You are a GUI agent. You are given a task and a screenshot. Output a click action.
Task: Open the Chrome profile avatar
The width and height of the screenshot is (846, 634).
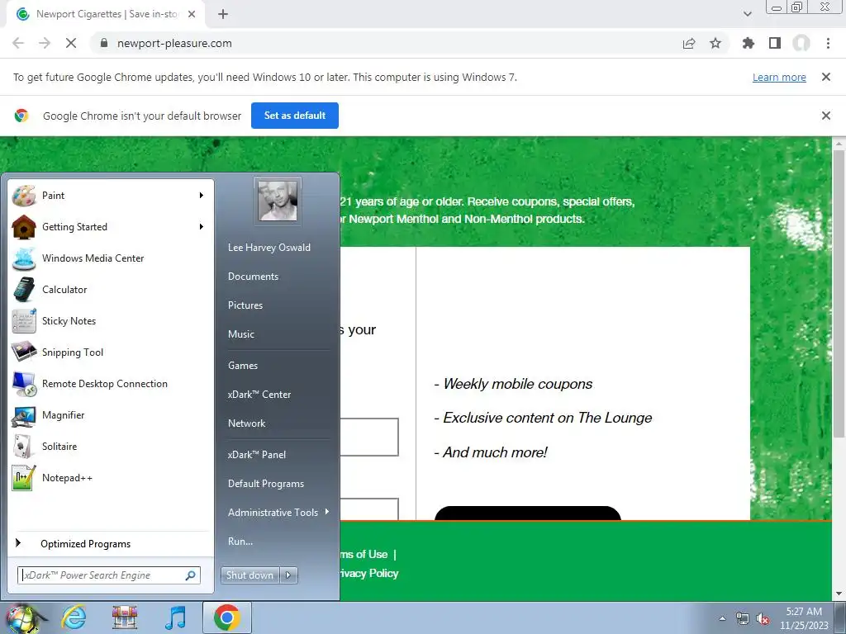tap(801, 43)
